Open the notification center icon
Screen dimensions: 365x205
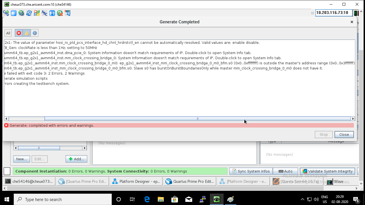pos(356,199)
